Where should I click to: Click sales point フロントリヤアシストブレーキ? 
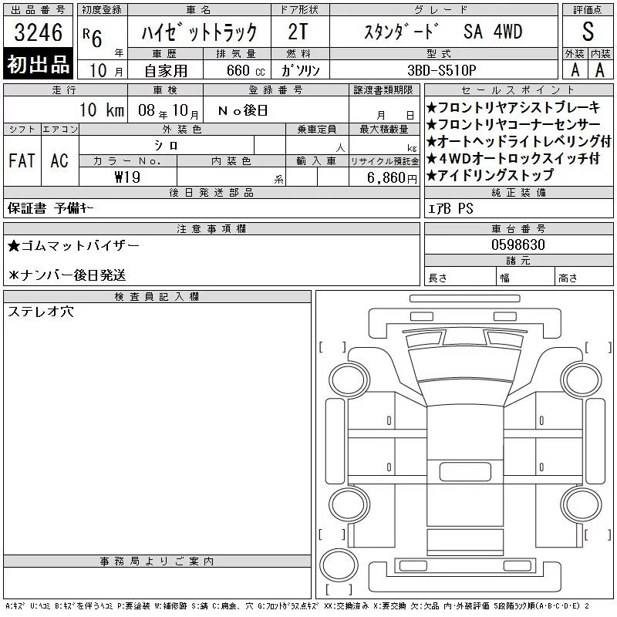[513, 107]
